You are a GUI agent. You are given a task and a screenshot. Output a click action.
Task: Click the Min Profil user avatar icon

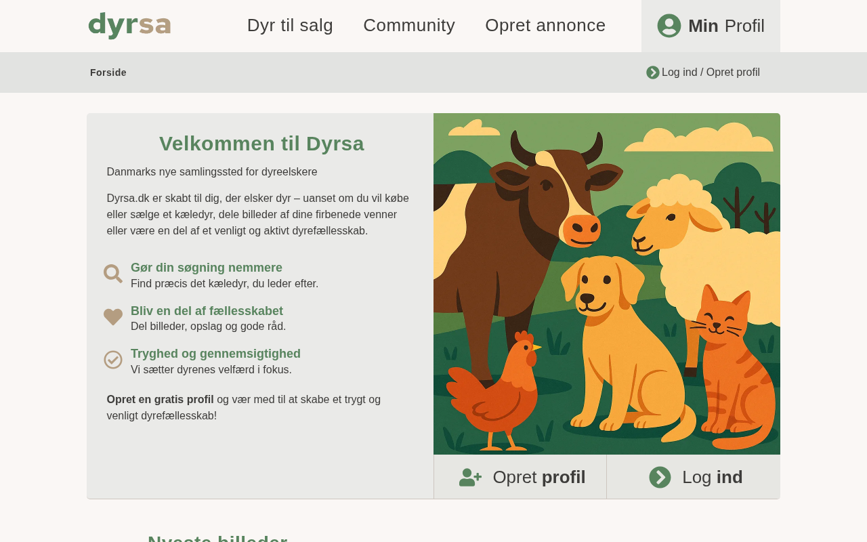[x=669, y=26]
